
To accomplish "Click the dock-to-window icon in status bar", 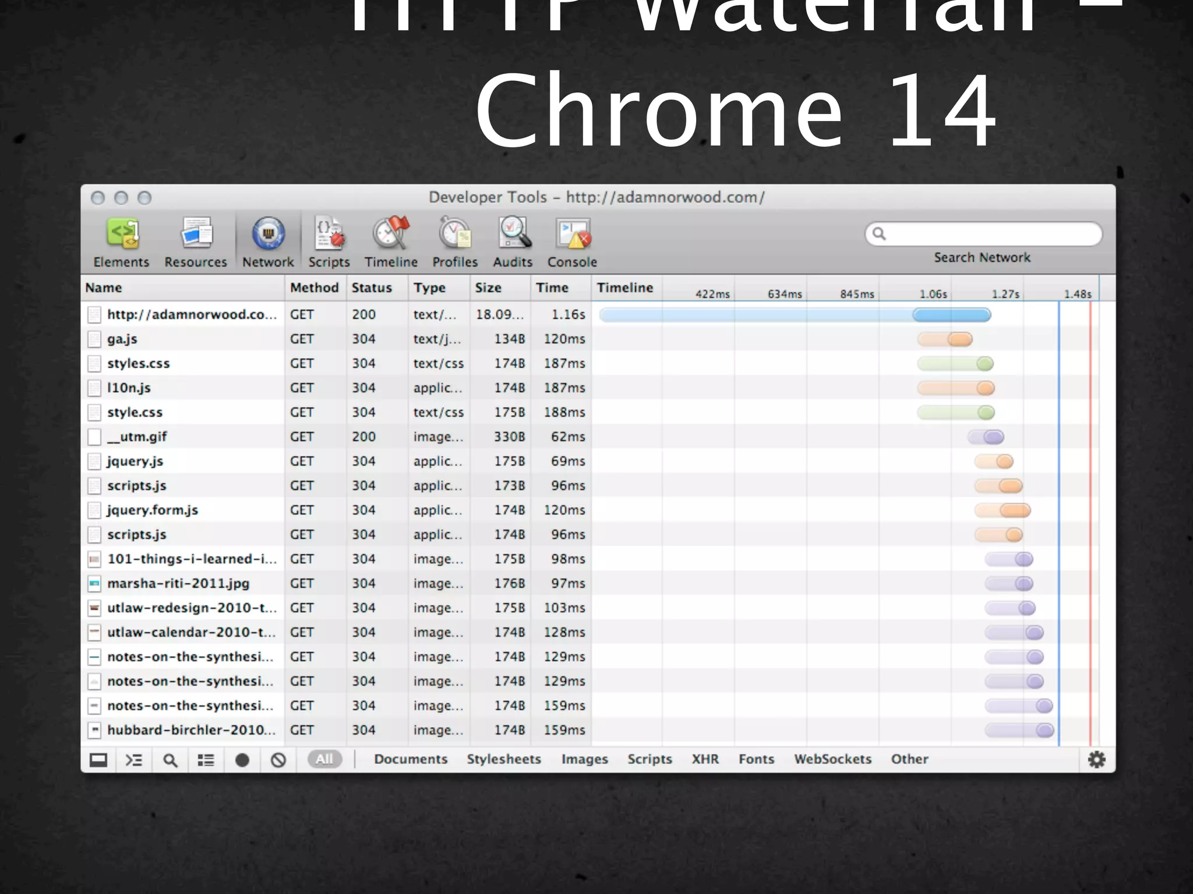I will [98, 760].
